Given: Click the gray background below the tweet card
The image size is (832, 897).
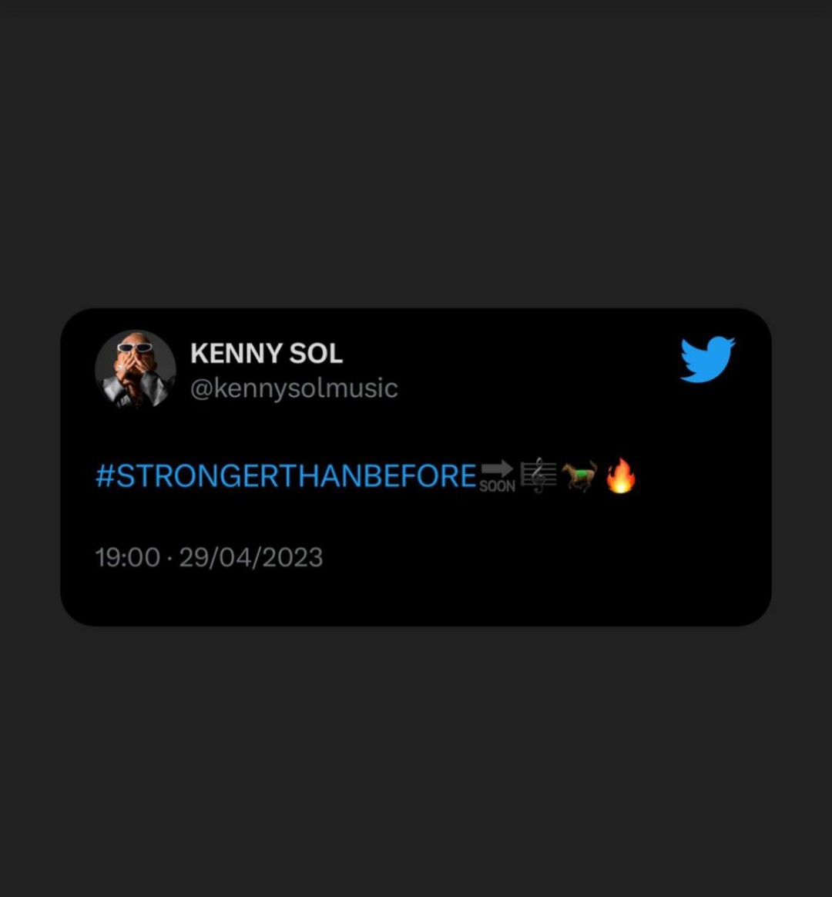Looking at the screenshot, I should pyautogui.click(x=416, y=761).
